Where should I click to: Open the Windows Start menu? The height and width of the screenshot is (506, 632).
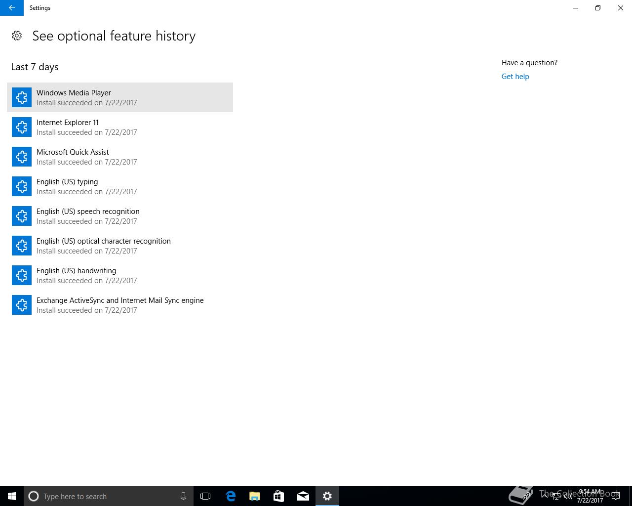[12, 496]
